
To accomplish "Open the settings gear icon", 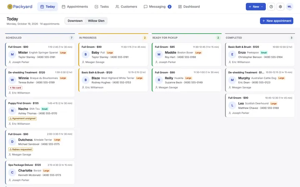I will (280, 7).
